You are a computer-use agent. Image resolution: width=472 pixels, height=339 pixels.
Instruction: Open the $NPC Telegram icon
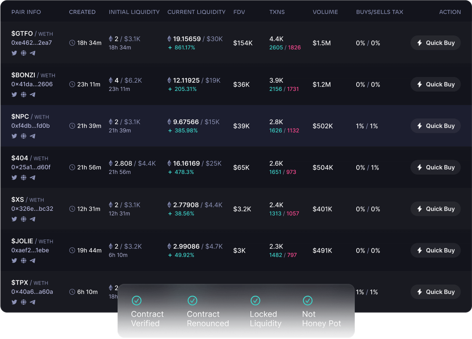[33, 136]
